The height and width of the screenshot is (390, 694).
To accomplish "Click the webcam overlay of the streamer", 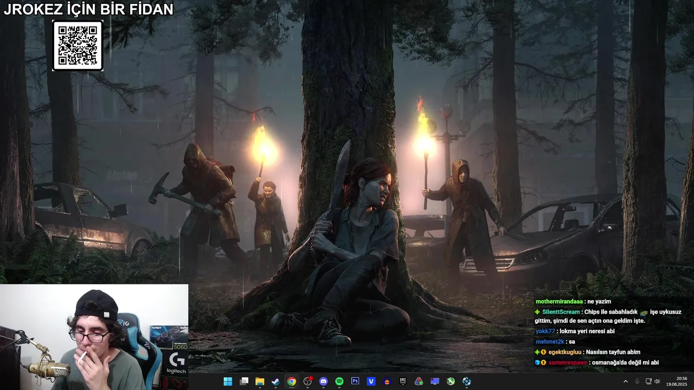I will click(94, 337).
